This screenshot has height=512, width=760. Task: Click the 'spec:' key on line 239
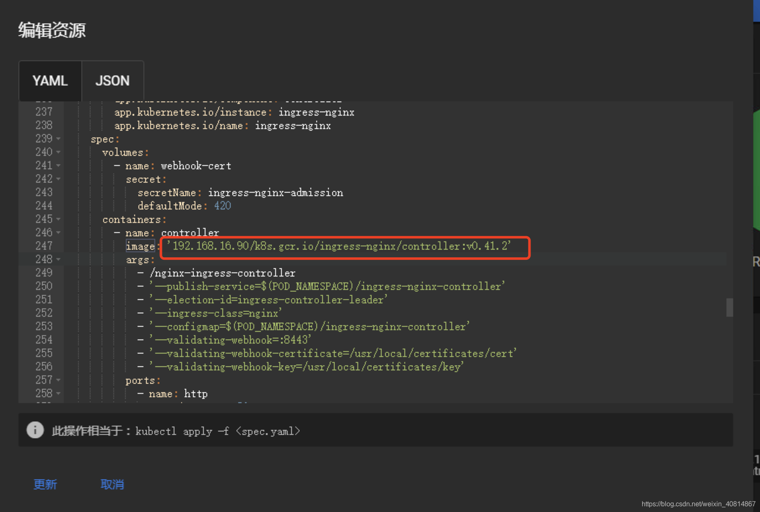pos(105,139)
